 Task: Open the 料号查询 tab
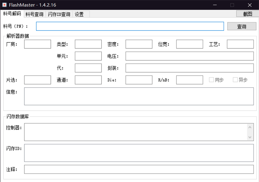35,14
